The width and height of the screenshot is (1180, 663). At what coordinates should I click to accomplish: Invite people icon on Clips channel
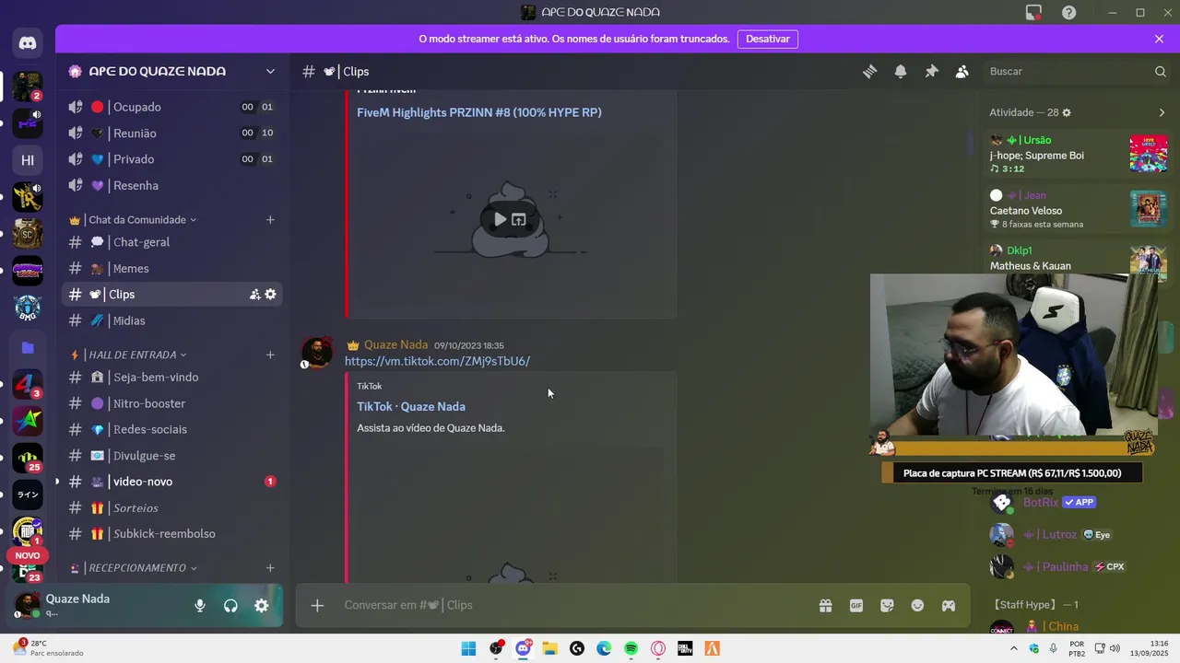(254, 295)
